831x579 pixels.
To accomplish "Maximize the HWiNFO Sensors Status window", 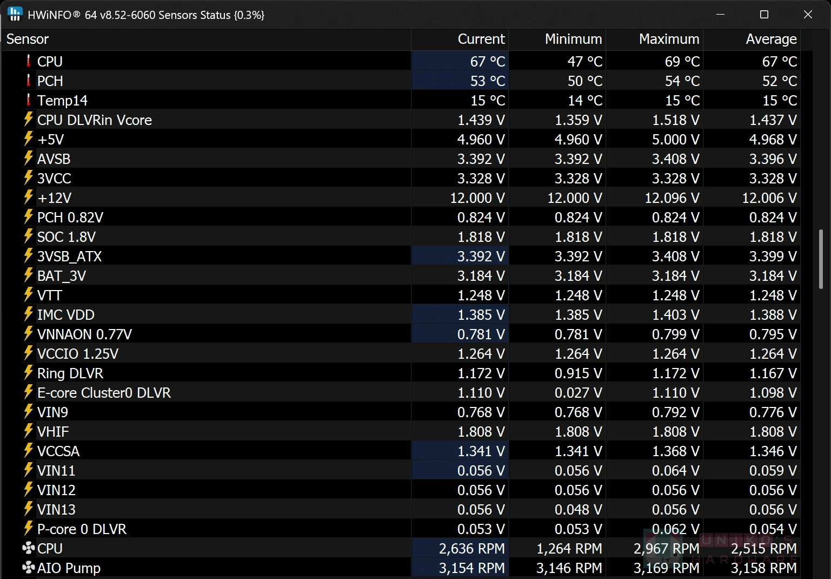I will (764, 15).
